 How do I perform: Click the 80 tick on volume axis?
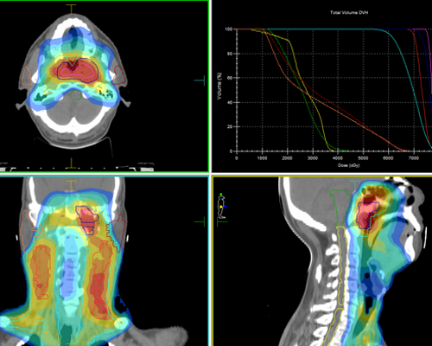[230, 54]
